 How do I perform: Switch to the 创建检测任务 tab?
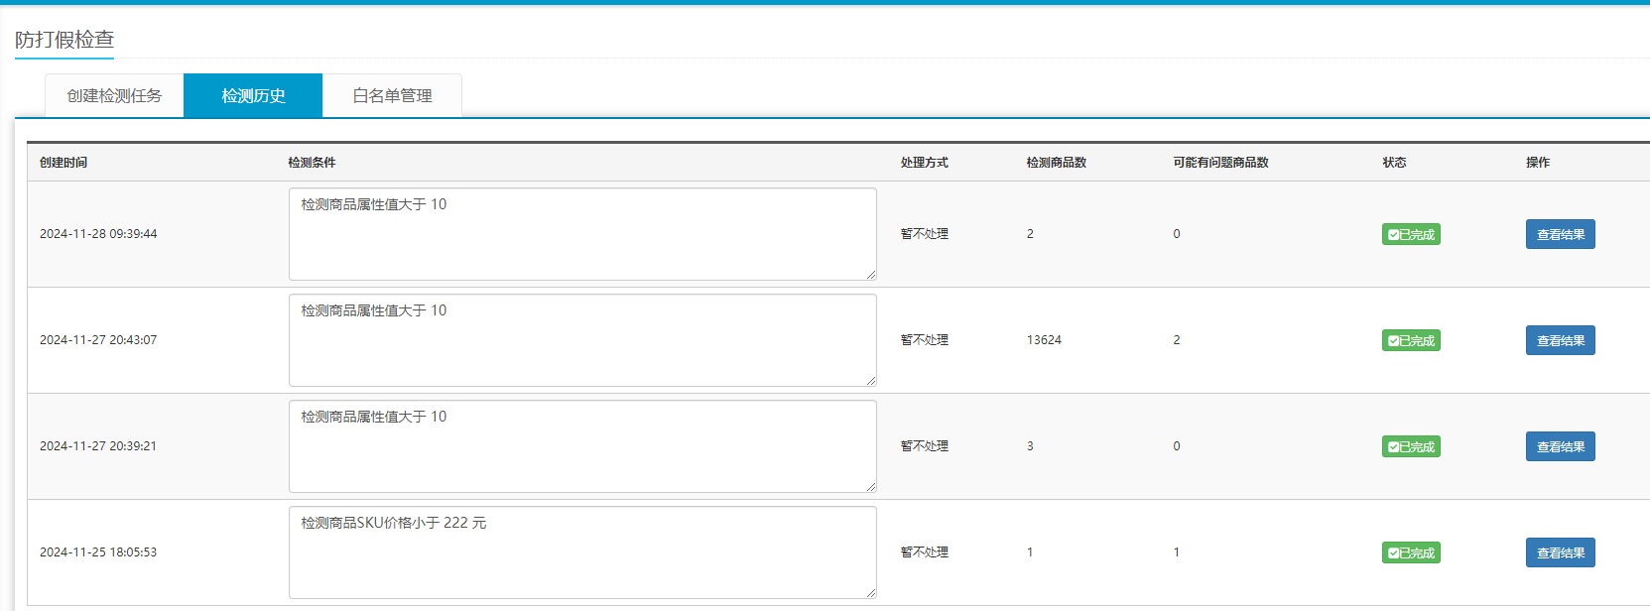coord(114,96)
